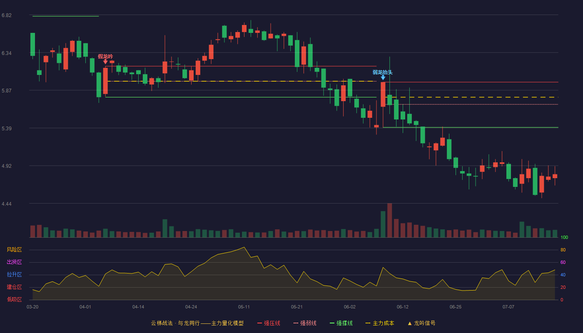Click the 07-07 date label
Image resolution: width=583 pixels, height=333 pixels.
click(508, 307)
